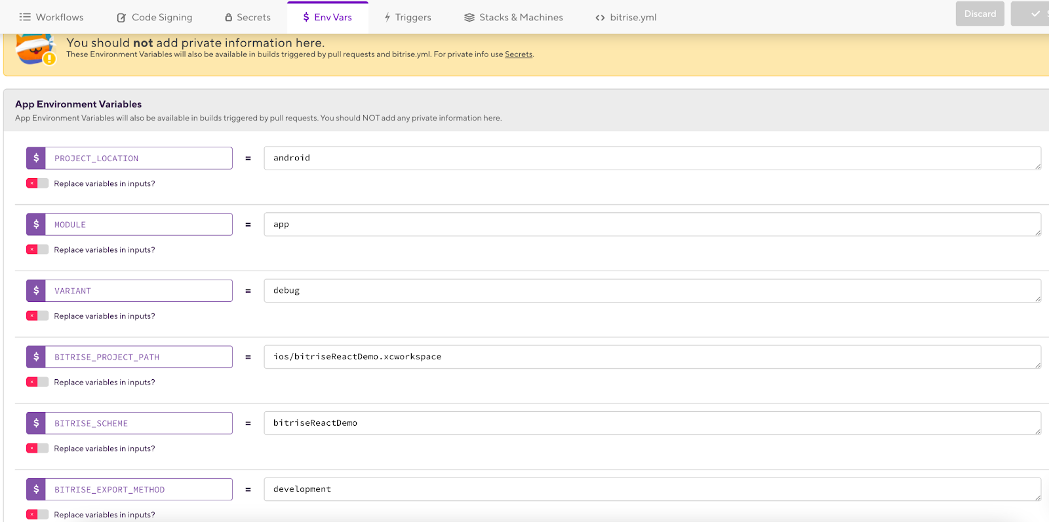The height and width of the screenshot is (522, 1049).
Task: Open the Code Signing tab
Action: click(155, 17)
